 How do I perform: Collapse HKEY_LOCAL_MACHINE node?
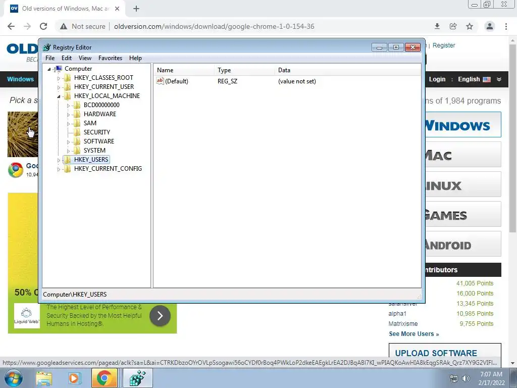(59, 96)
